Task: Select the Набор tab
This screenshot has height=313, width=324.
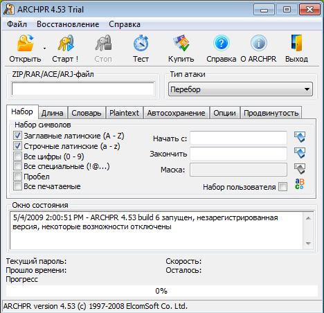Action: point(22,111)
